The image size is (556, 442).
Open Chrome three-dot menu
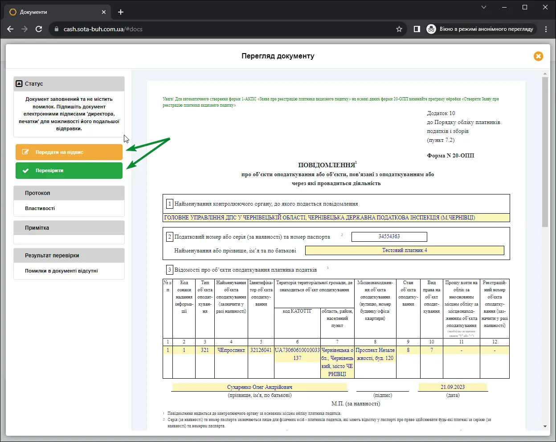(546, 29)
